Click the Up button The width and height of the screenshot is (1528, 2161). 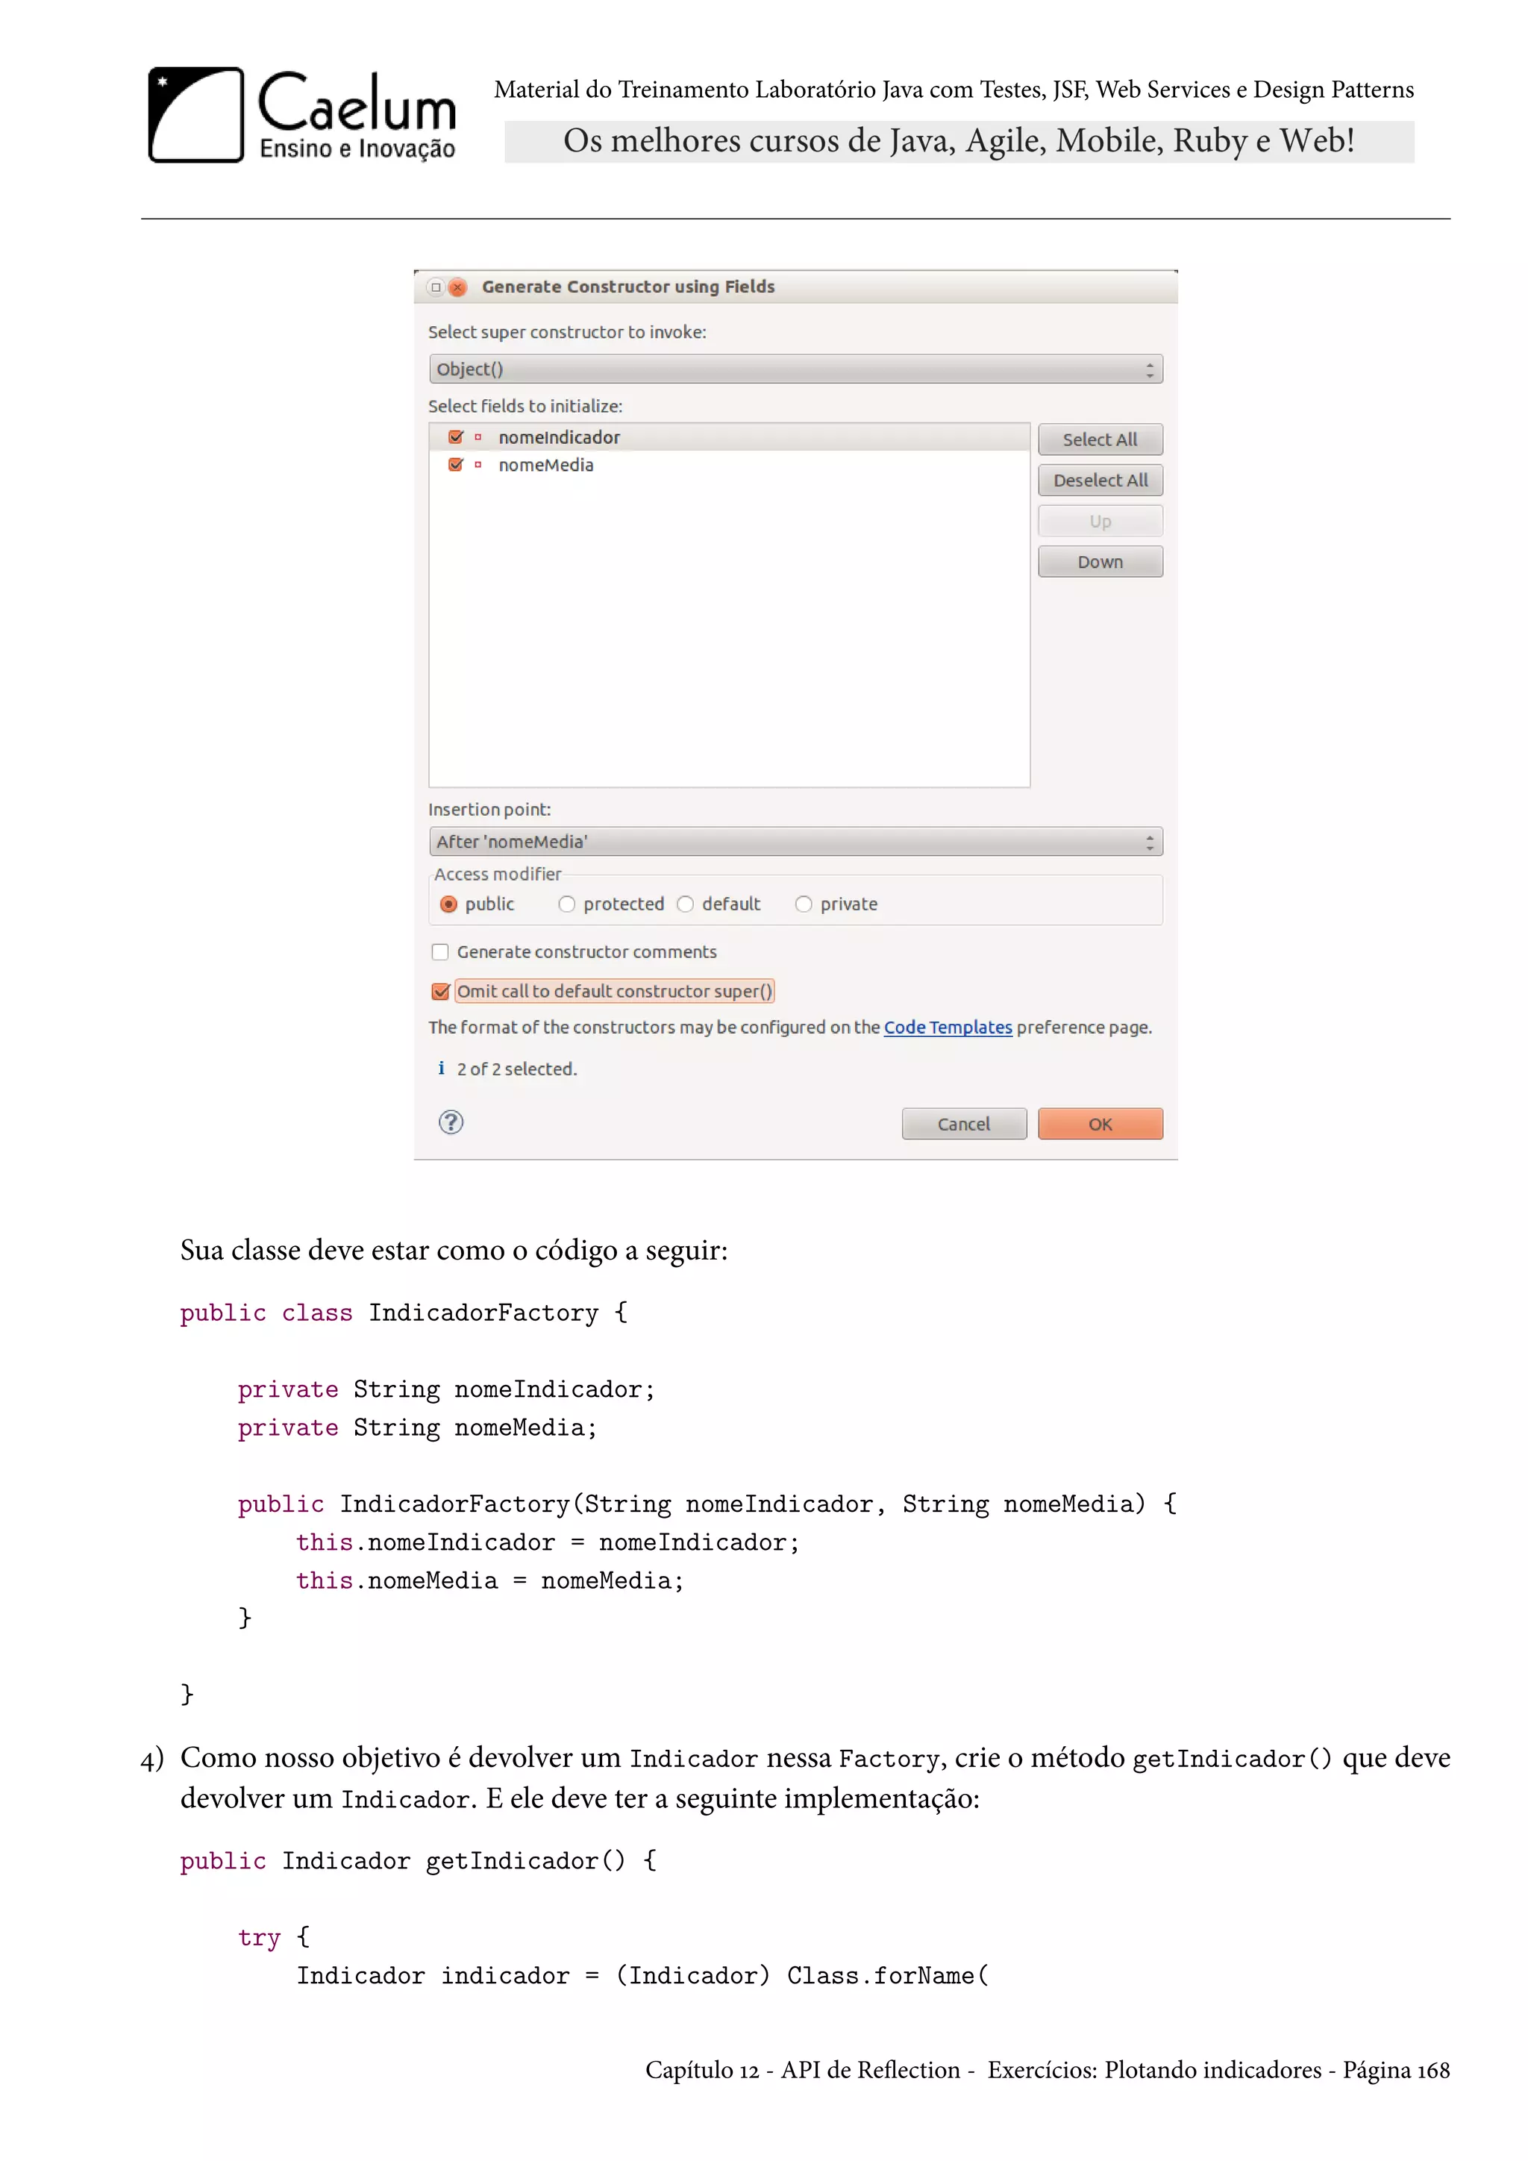pyautogui.click(x=1100, y=522)
